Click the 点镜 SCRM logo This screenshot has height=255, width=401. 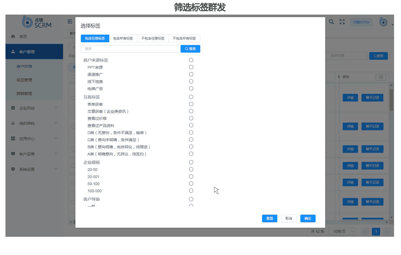coord(37,22)
